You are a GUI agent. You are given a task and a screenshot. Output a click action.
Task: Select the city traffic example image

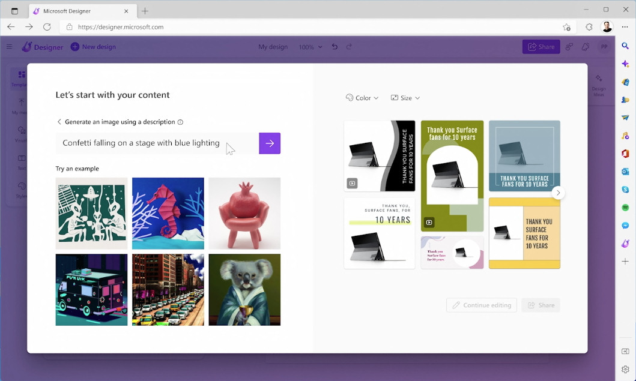coord(168,290)
